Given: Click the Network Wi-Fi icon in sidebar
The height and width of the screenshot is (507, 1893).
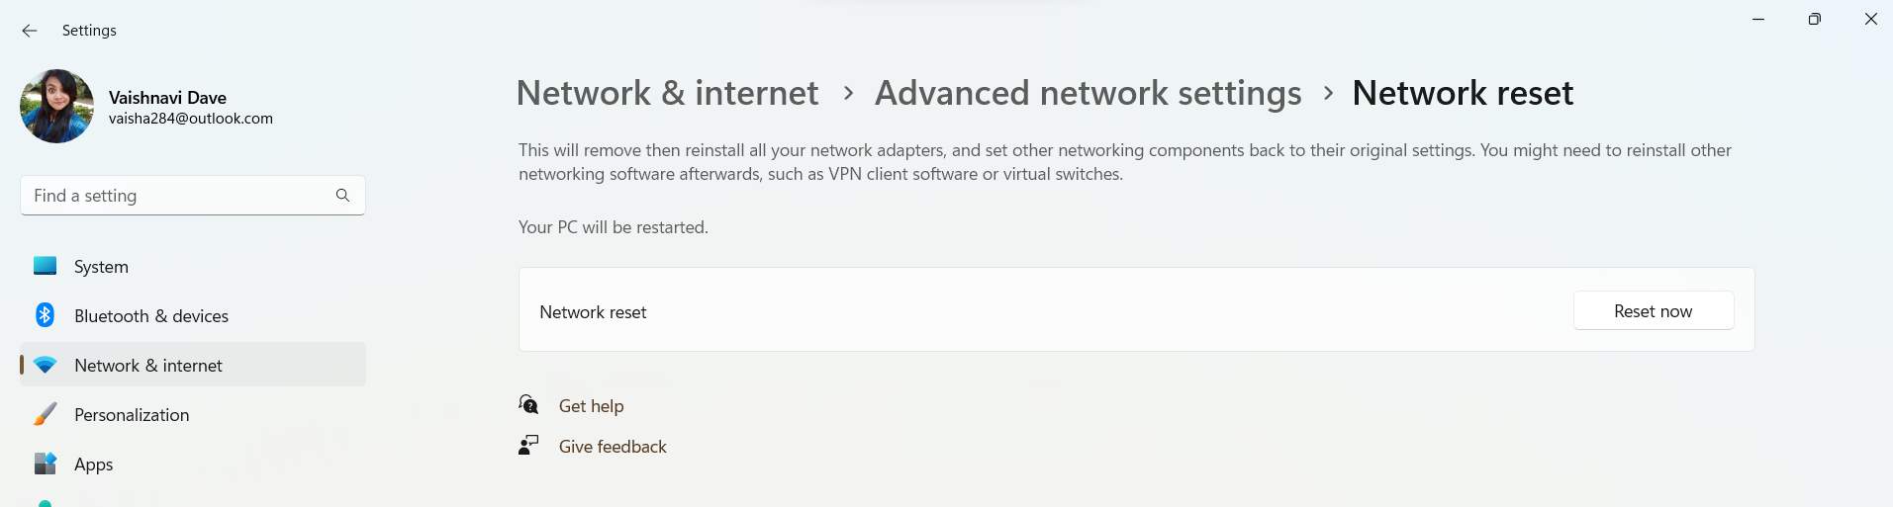Looking at the screenshot, I should coord(45,365).
